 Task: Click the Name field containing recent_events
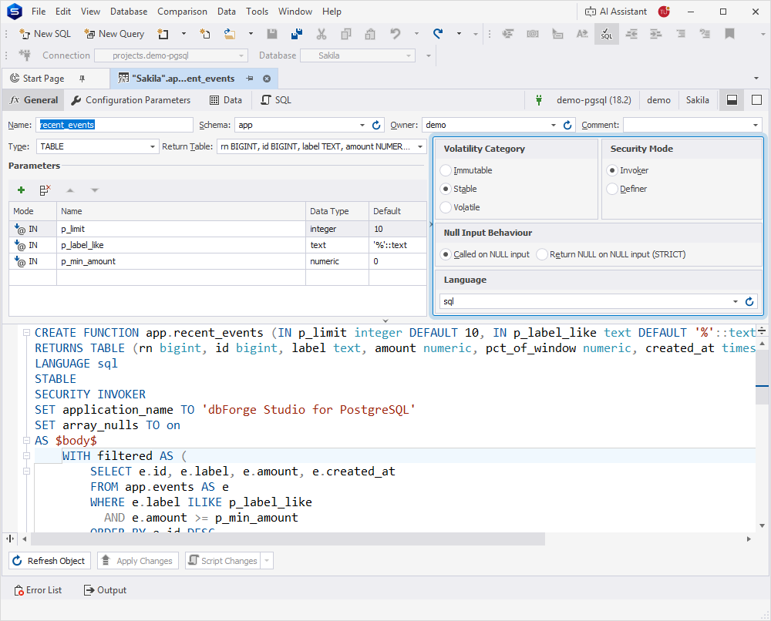(114, 126)
